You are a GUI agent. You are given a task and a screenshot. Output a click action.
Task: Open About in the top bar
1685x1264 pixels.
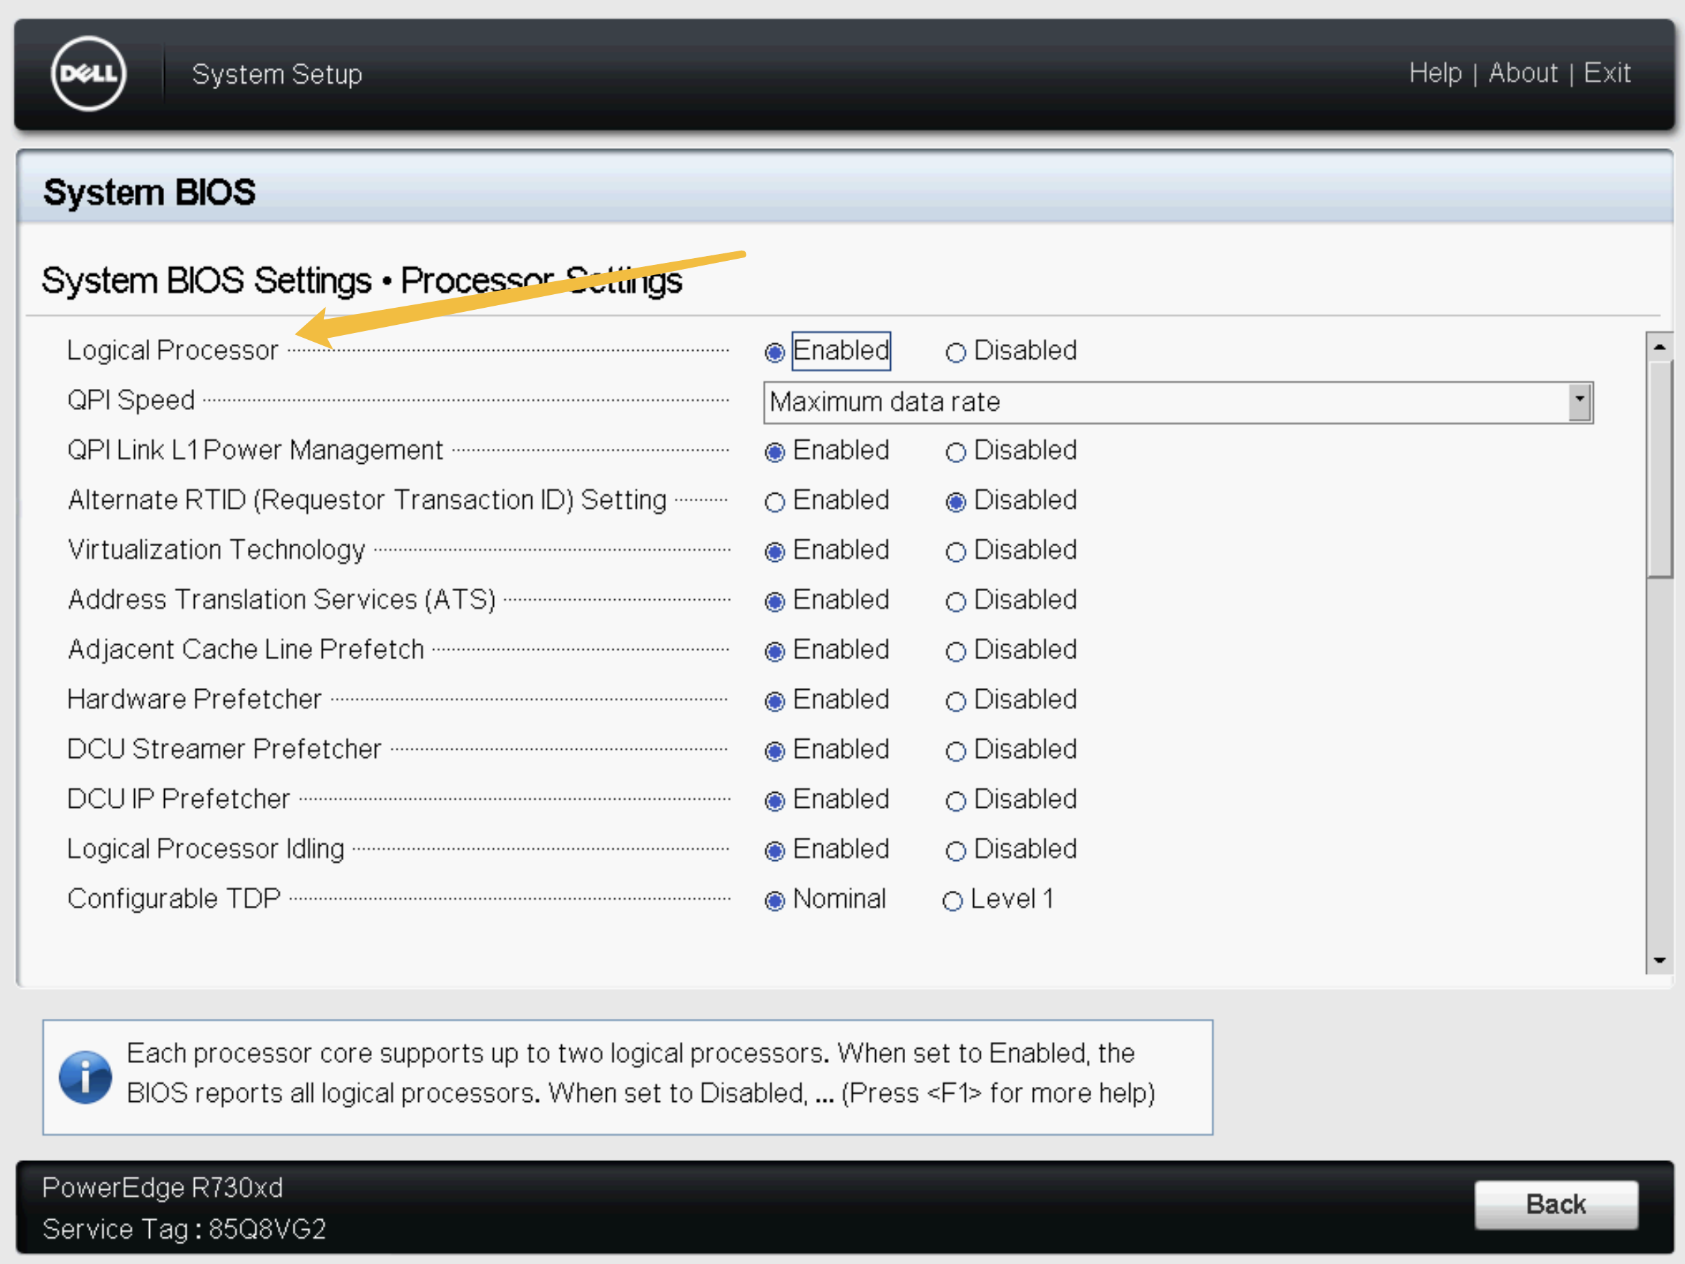point(1523,73)
